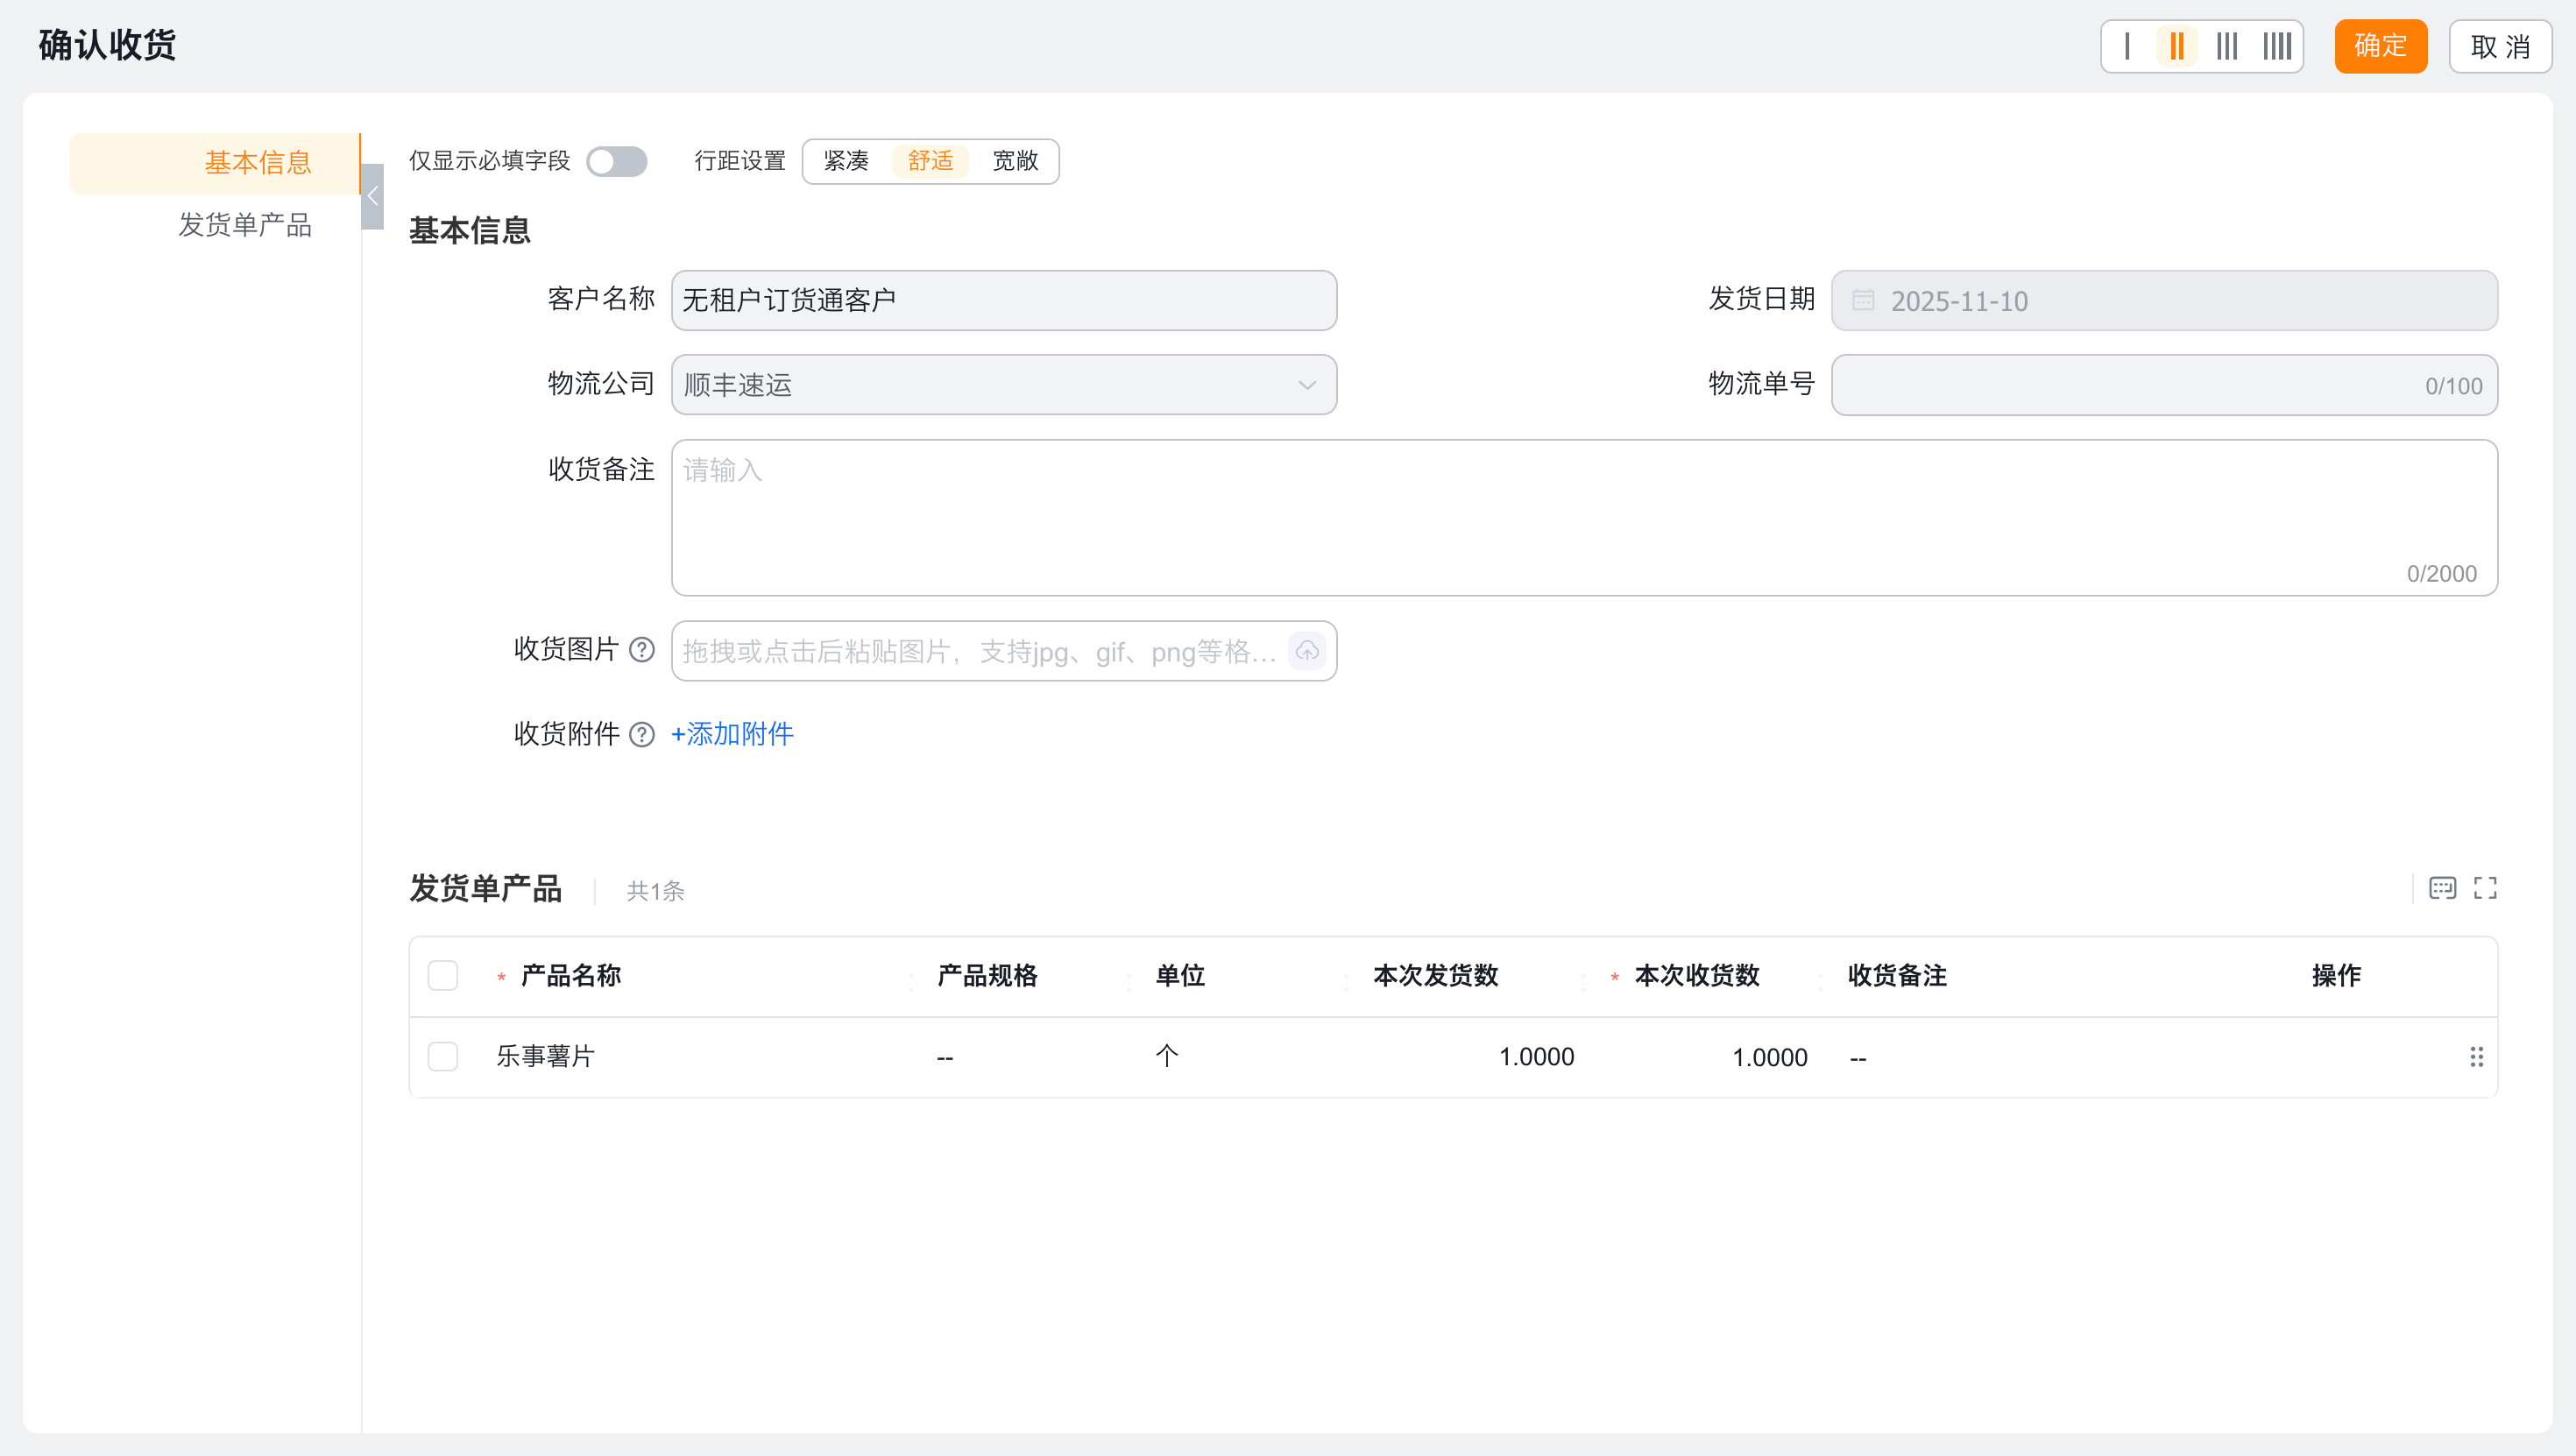This screenshot has height=1456, width=2576.
Task: Pick the four-column layout icon
Action: (2277, 46)
